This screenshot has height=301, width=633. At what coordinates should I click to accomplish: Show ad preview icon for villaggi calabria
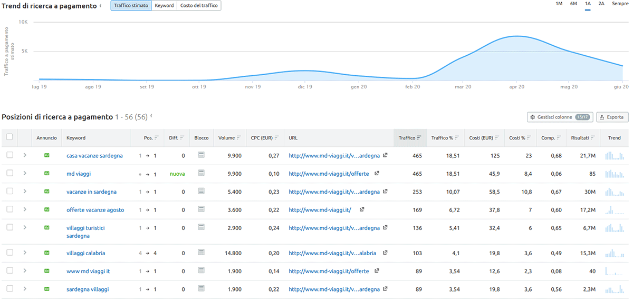[46, 253]
